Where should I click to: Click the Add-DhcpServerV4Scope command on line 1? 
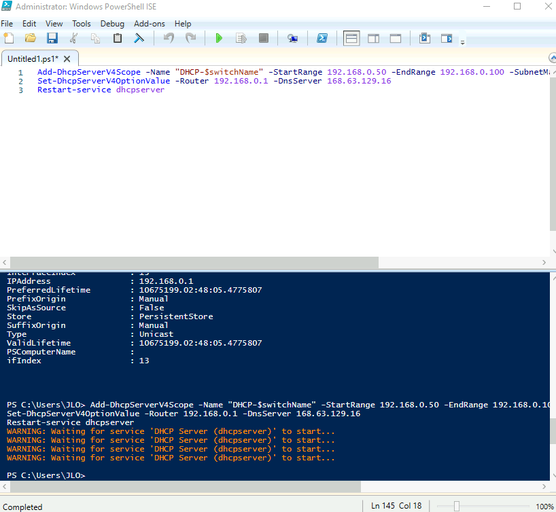pos(89,72)
